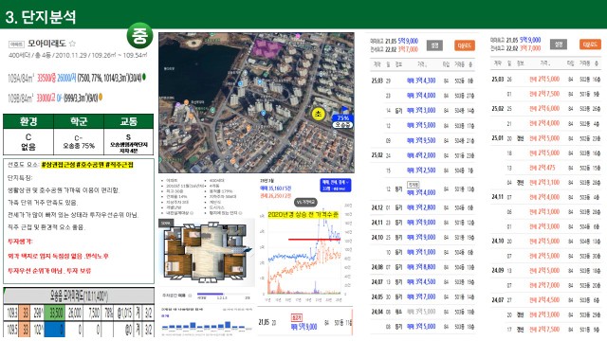Click orange 다운로드 button in sales list
Screen dimensions: 607x341
(464, 45)
